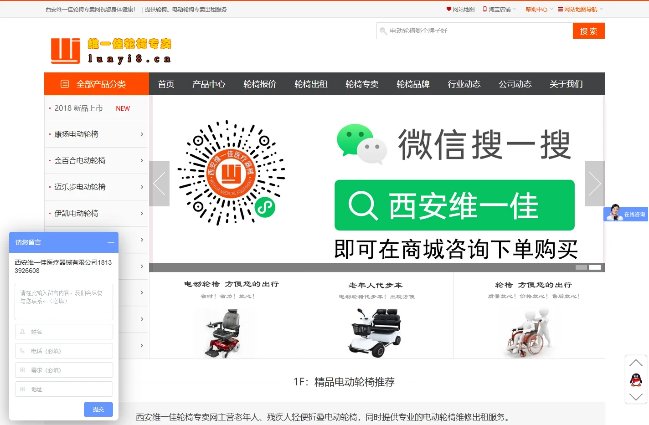Click the 需求 requirement field
The image size is (649, 425).
pos(64,370)
